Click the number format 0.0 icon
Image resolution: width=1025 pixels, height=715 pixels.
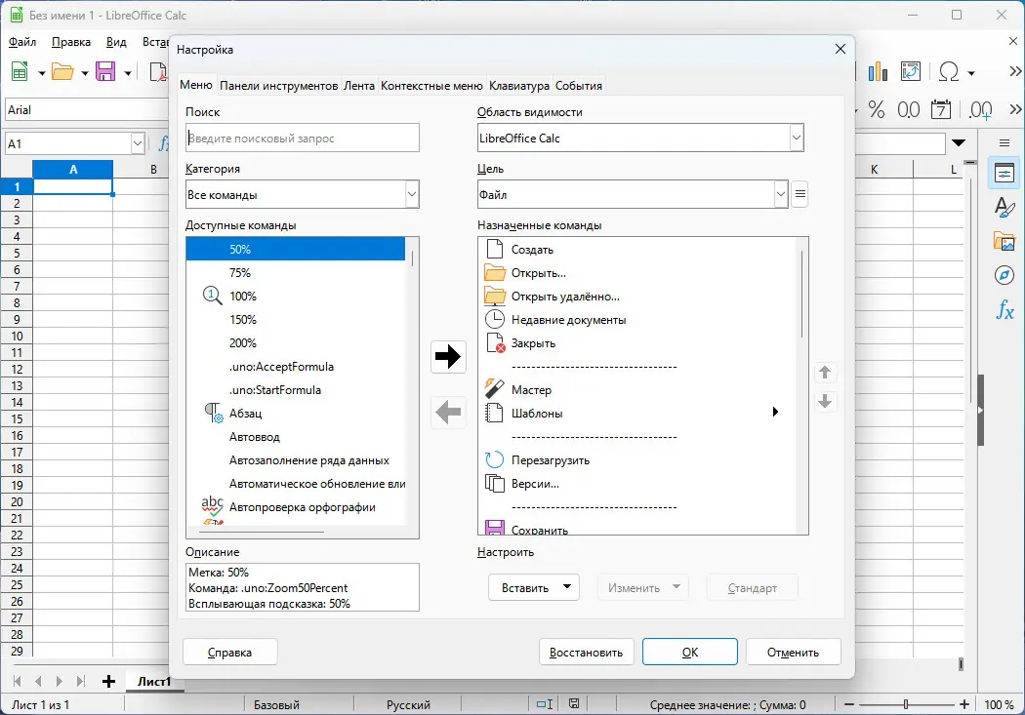(908, 109)
